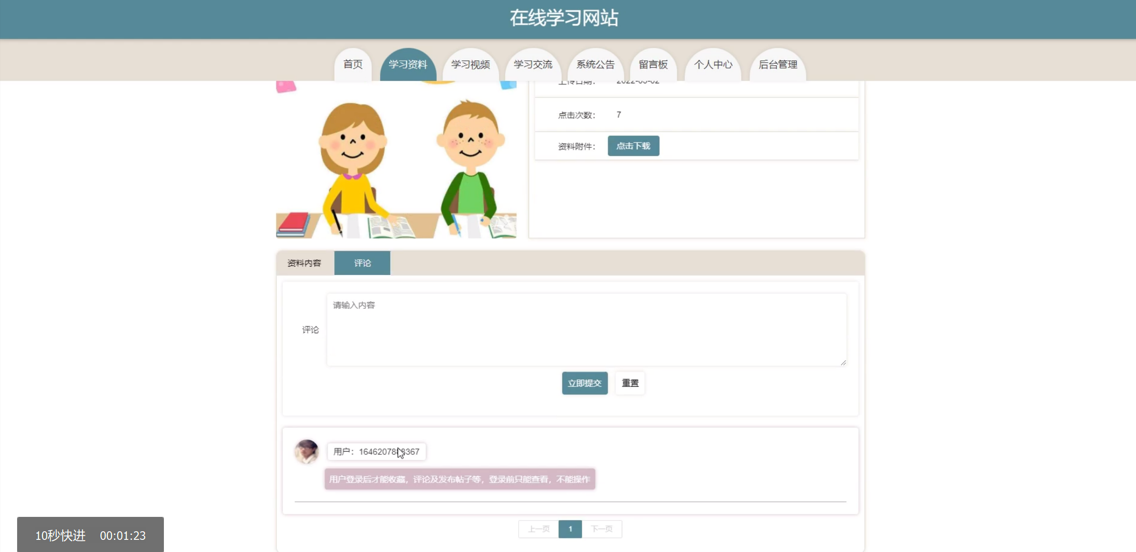Switch to 资料内容 tab
This screenshot has height=552, width=1136.
tap(304, 263)
